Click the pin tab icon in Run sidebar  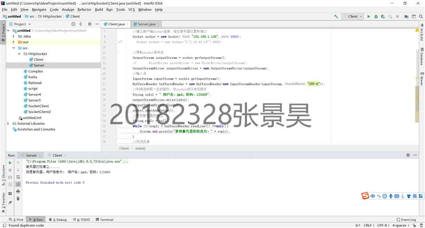[10, 202]
